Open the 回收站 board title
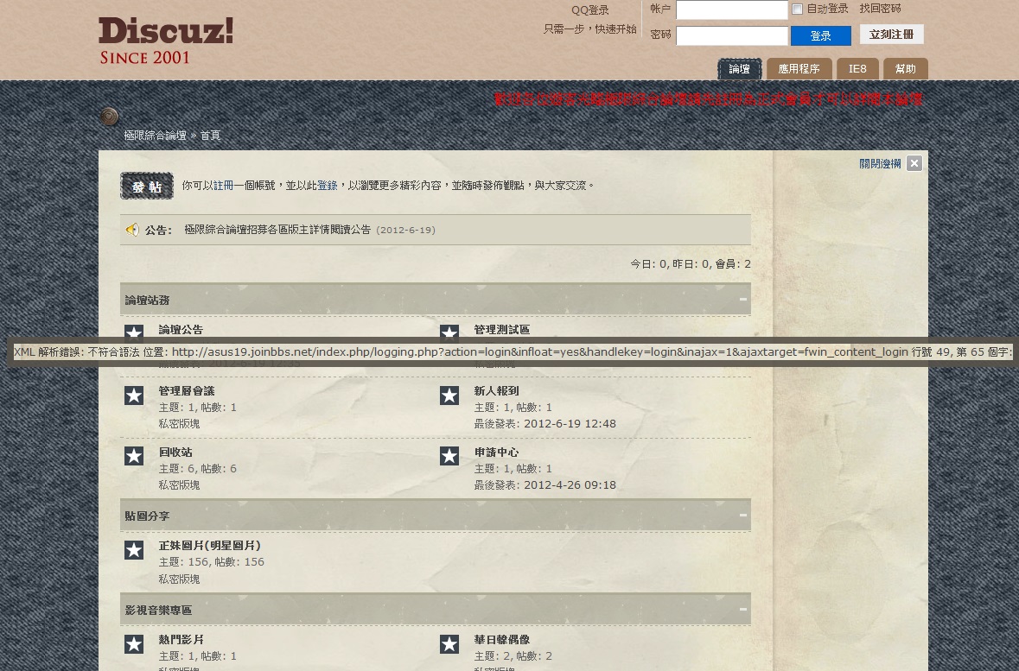 pos(175,452)
